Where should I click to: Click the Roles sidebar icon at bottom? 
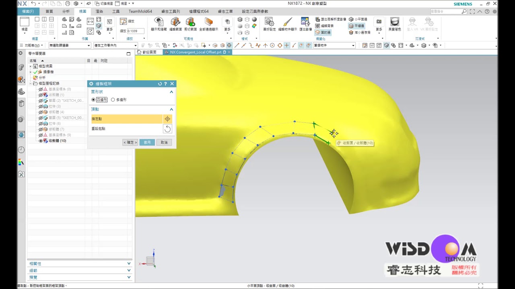click(21, 174)
